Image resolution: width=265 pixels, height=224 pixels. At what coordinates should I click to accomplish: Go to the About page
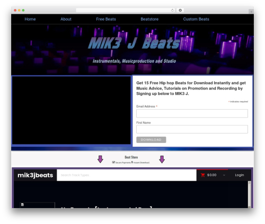click(66, 19)
